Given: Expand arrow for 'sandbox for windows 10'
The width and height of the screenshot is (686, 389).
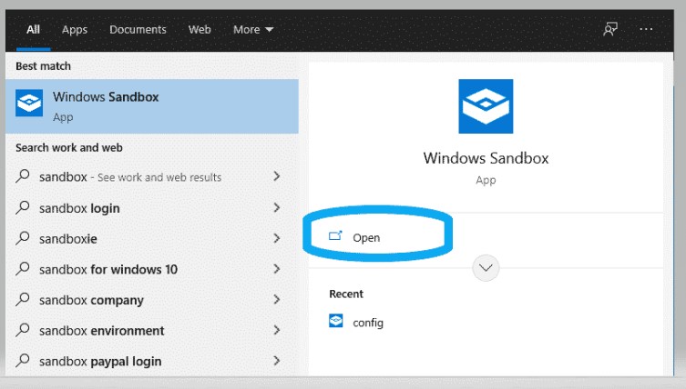Looking at the screenshot, I should [x=277, y=268].
